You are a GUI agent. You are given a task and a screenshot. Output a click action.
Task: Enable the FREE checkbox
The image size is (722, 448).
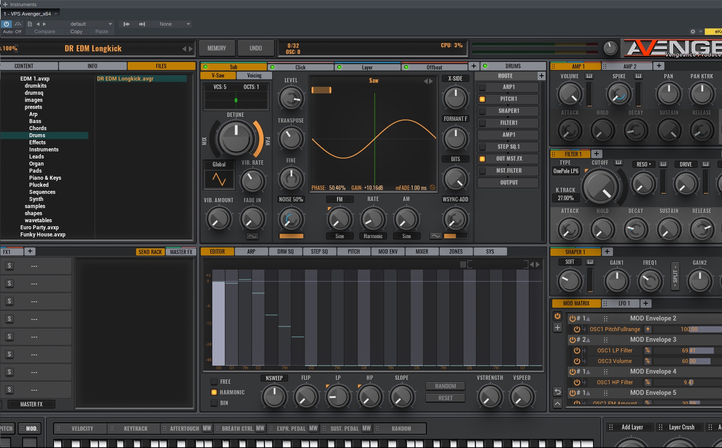pos(214,382)
